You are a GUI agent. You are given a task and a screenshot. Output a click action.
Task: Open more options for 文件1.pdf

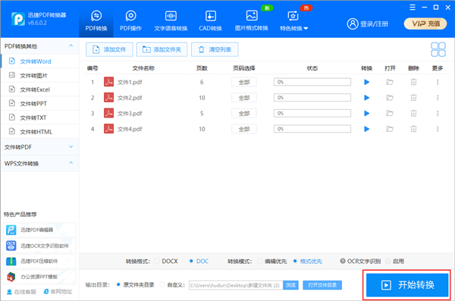[438, 82]
